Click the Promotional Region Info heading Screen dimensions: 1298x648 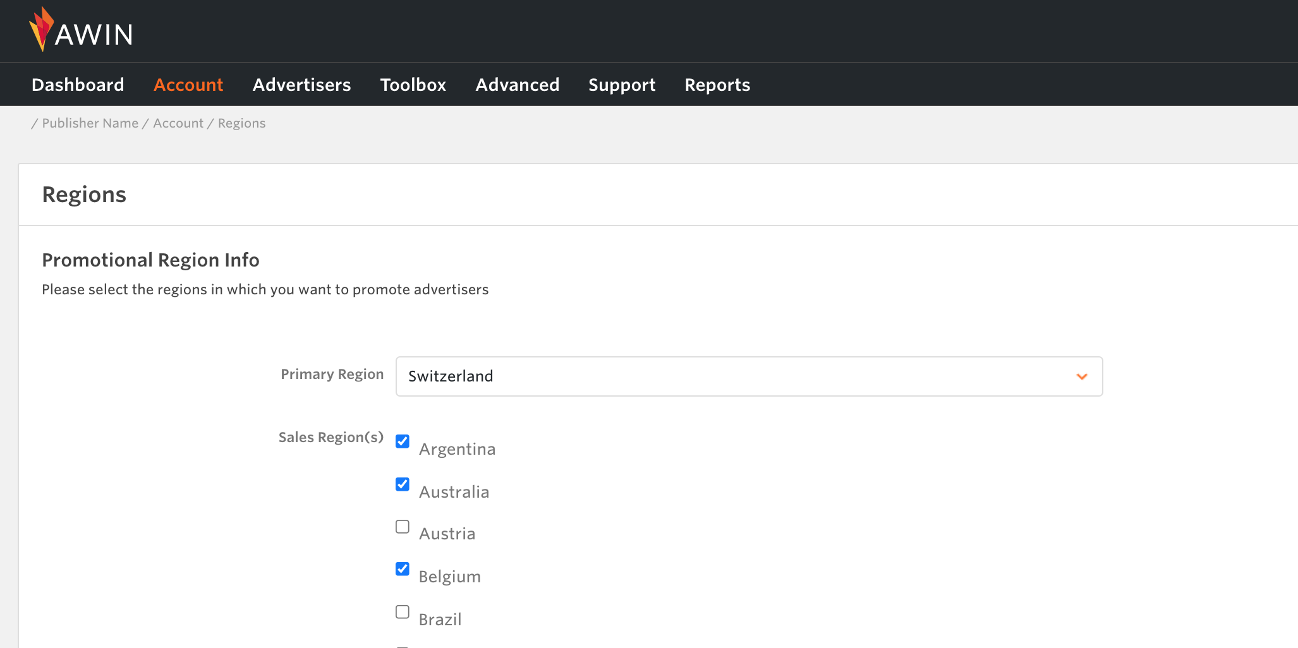click(150, 260)
